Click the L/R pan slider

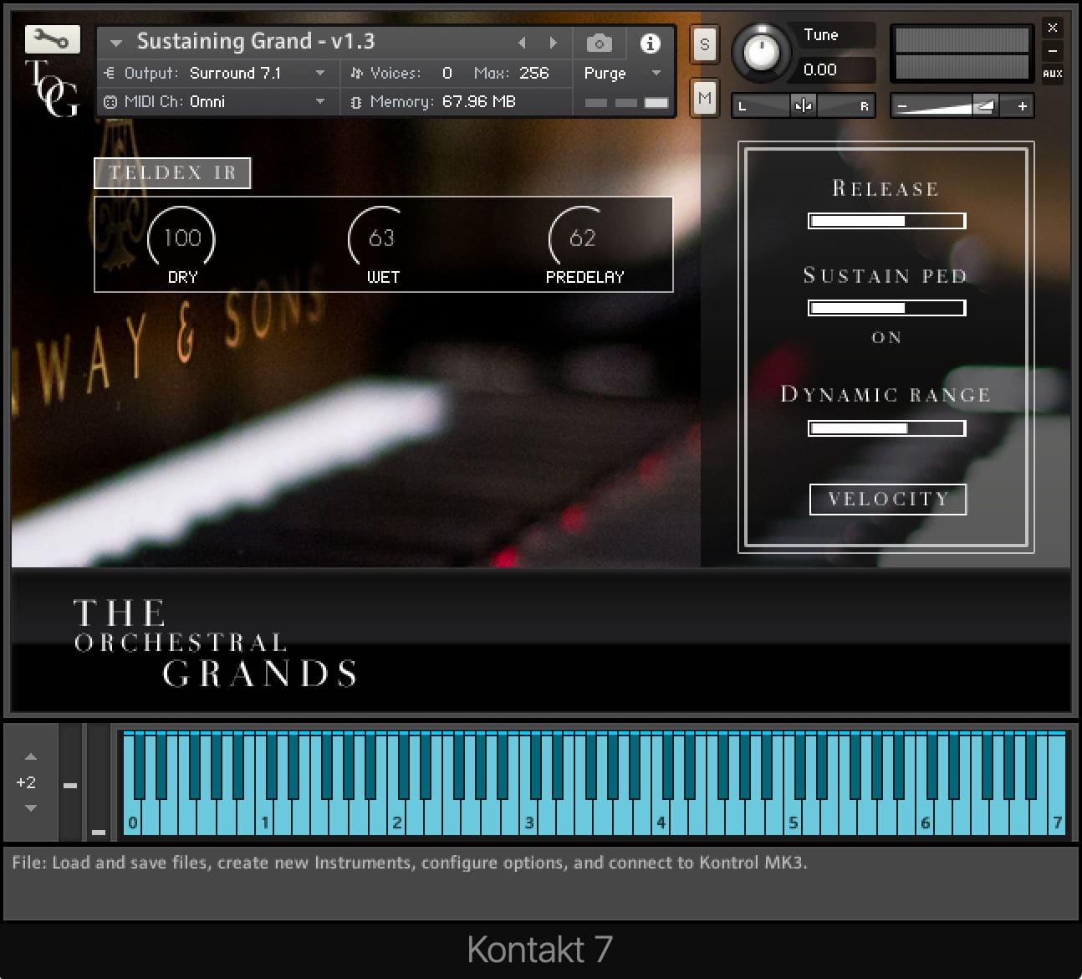[804, 105]
